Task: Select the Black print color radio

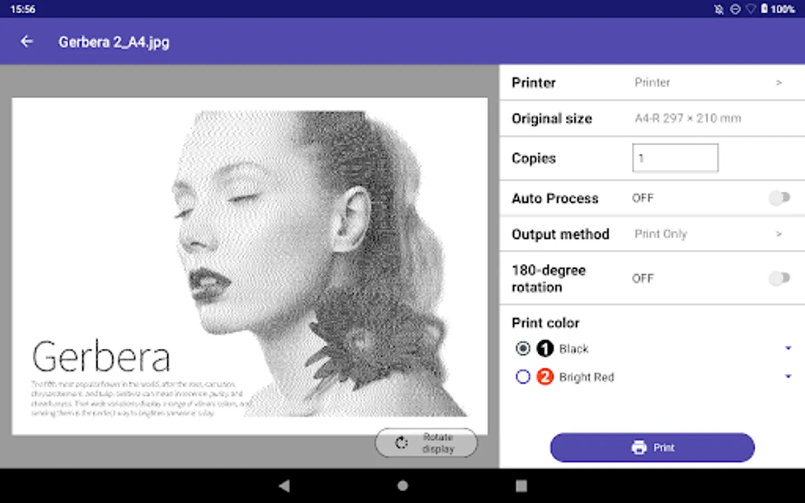Action: [523, 348]
